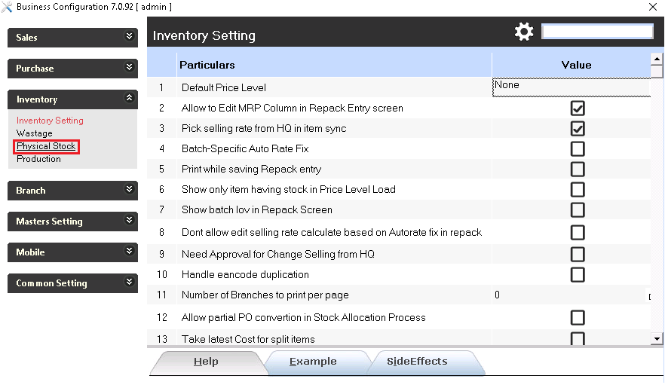Image resolution: width=665 pixels, height=388 pixels.
Task: Click the gear settings icon in header
Action: pyautogui.click(x=524, y=32)
